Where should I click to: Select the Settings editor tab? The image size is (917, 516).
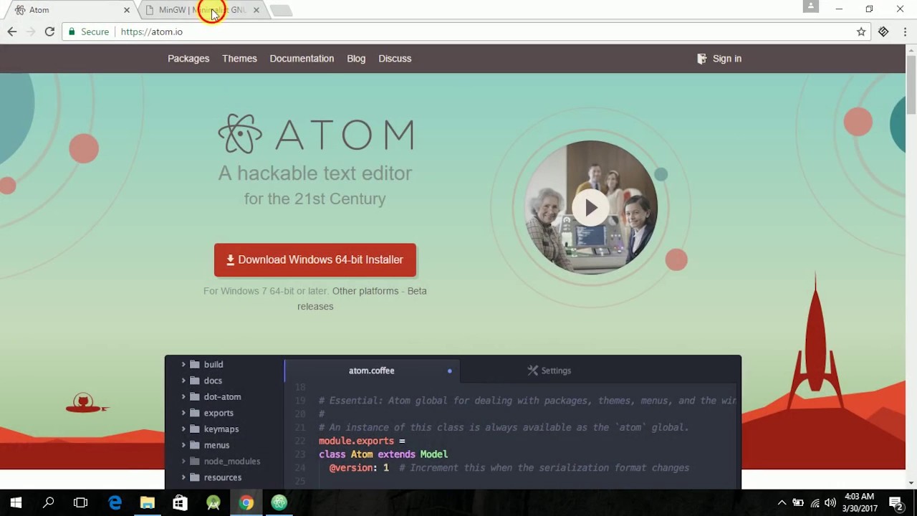(549, 371)
